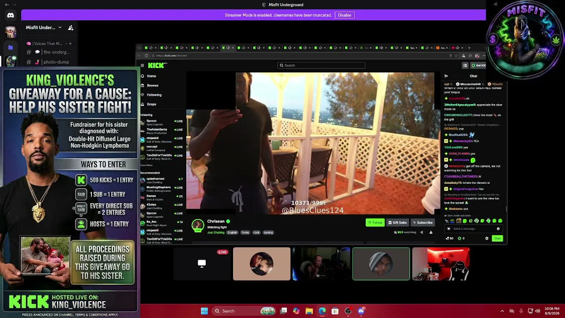The width and height of the screenshot is (565, 318).
Task: Invite people to Misfit Underground server
Action: 71,27
